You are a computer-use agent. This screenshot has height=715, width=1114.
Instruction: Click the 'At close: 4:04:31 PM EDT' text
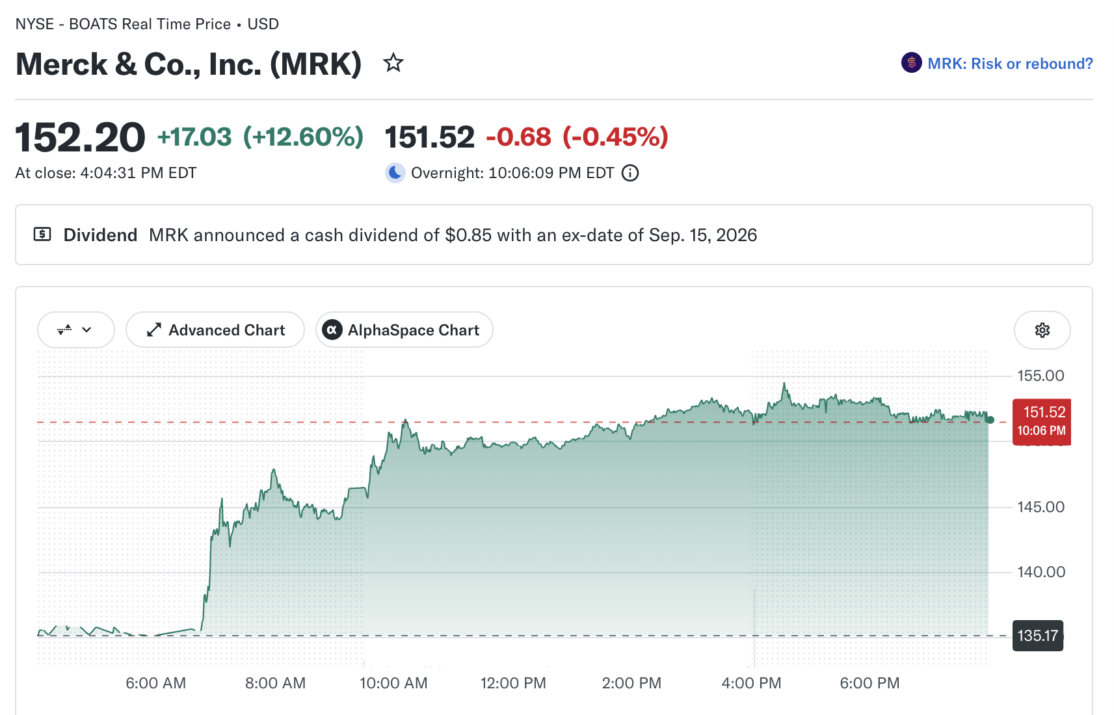(106, 173)
